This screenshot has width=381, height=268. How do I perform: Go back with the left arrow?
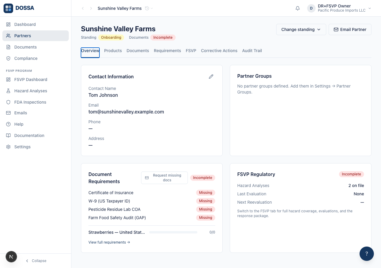coord(83,8)
